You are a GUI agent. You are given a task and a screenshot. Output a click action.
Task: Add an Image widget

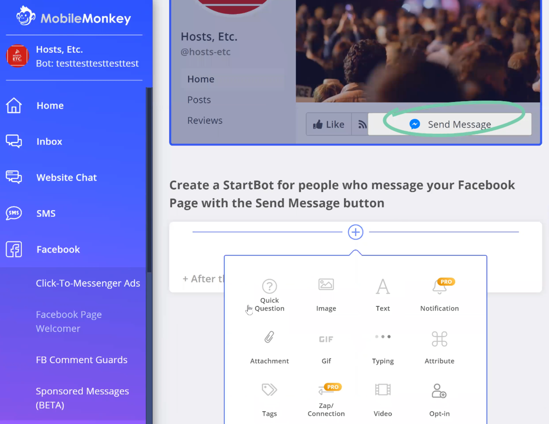click(326, 295)
